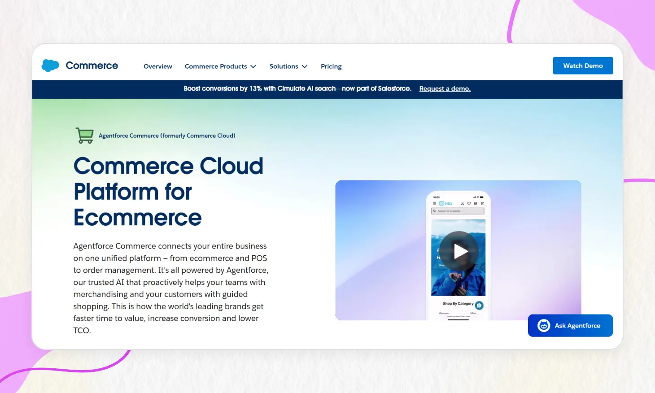Play the product video on the phone
Screen dimensions: 655x393
click(x=458, y=251)
